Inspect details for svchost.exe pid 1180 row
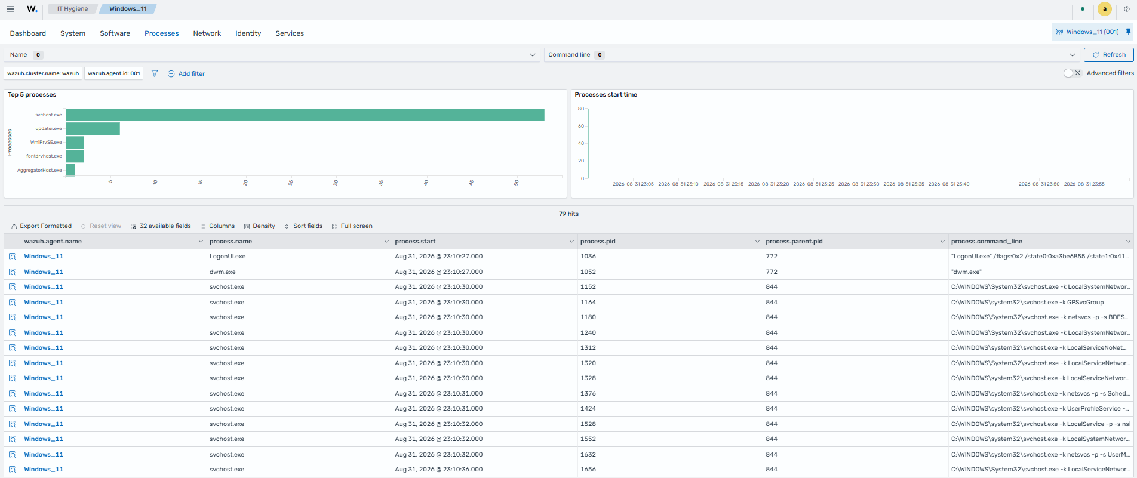The height and width of the screenshot is (478, 1137). [12, 317]
